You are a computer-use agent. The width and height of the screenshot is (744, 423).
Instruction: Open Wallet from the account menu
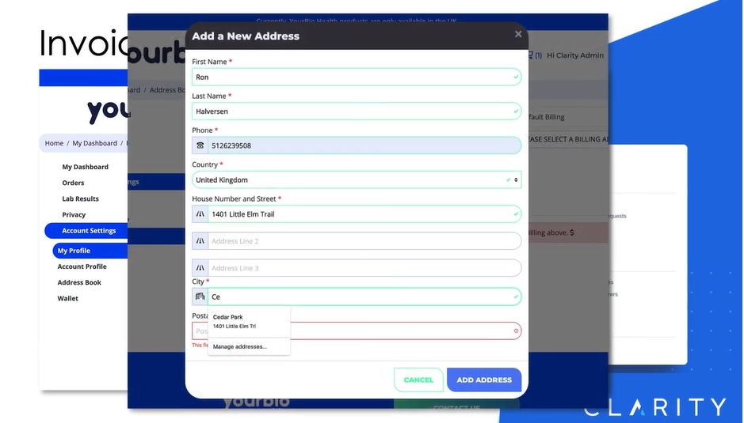(x=67, y=299)
